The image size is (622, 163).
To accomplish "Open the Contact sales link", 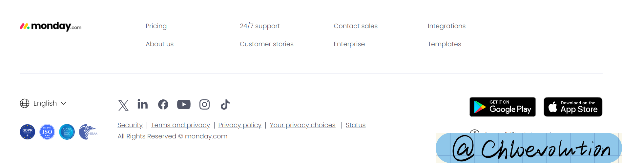I will coord(356,26).
